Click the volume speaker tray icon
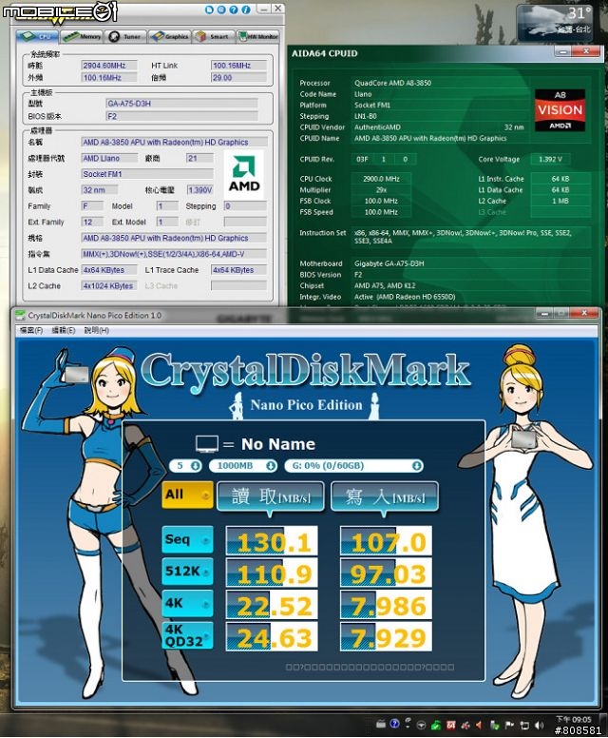The image size is (608, 738). [x=539, y=725]
